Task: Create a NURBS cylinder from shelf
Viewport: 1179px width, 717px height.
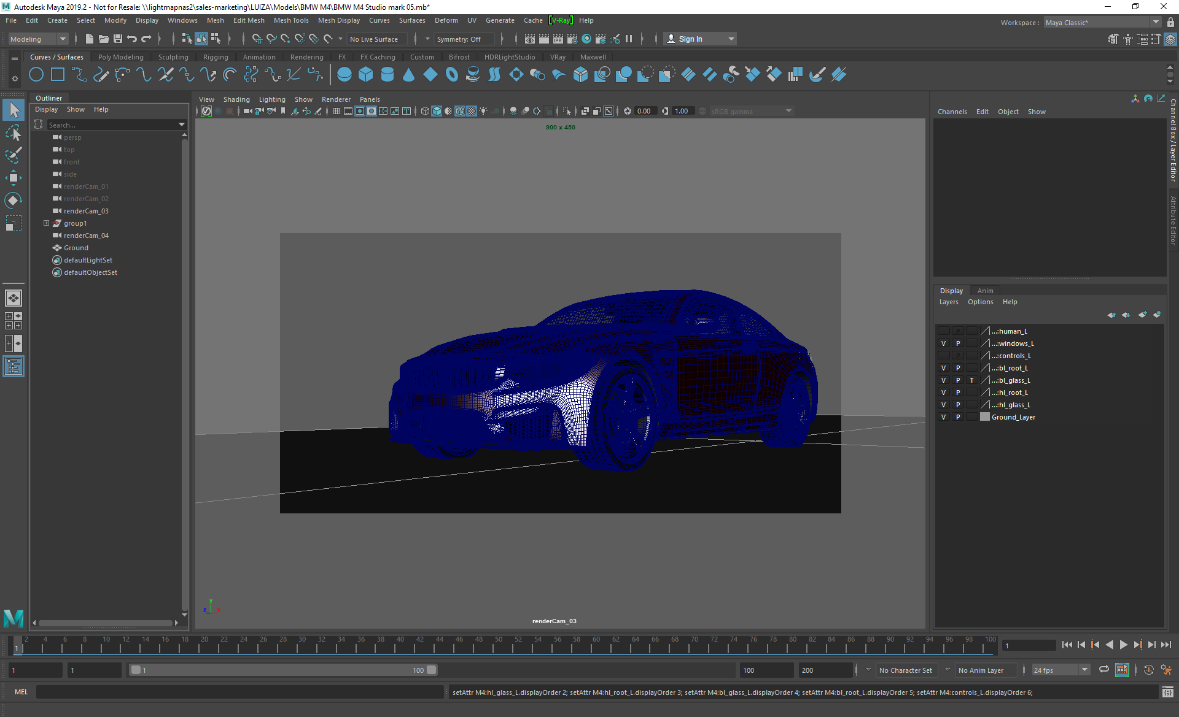Action: pos(387,75)
